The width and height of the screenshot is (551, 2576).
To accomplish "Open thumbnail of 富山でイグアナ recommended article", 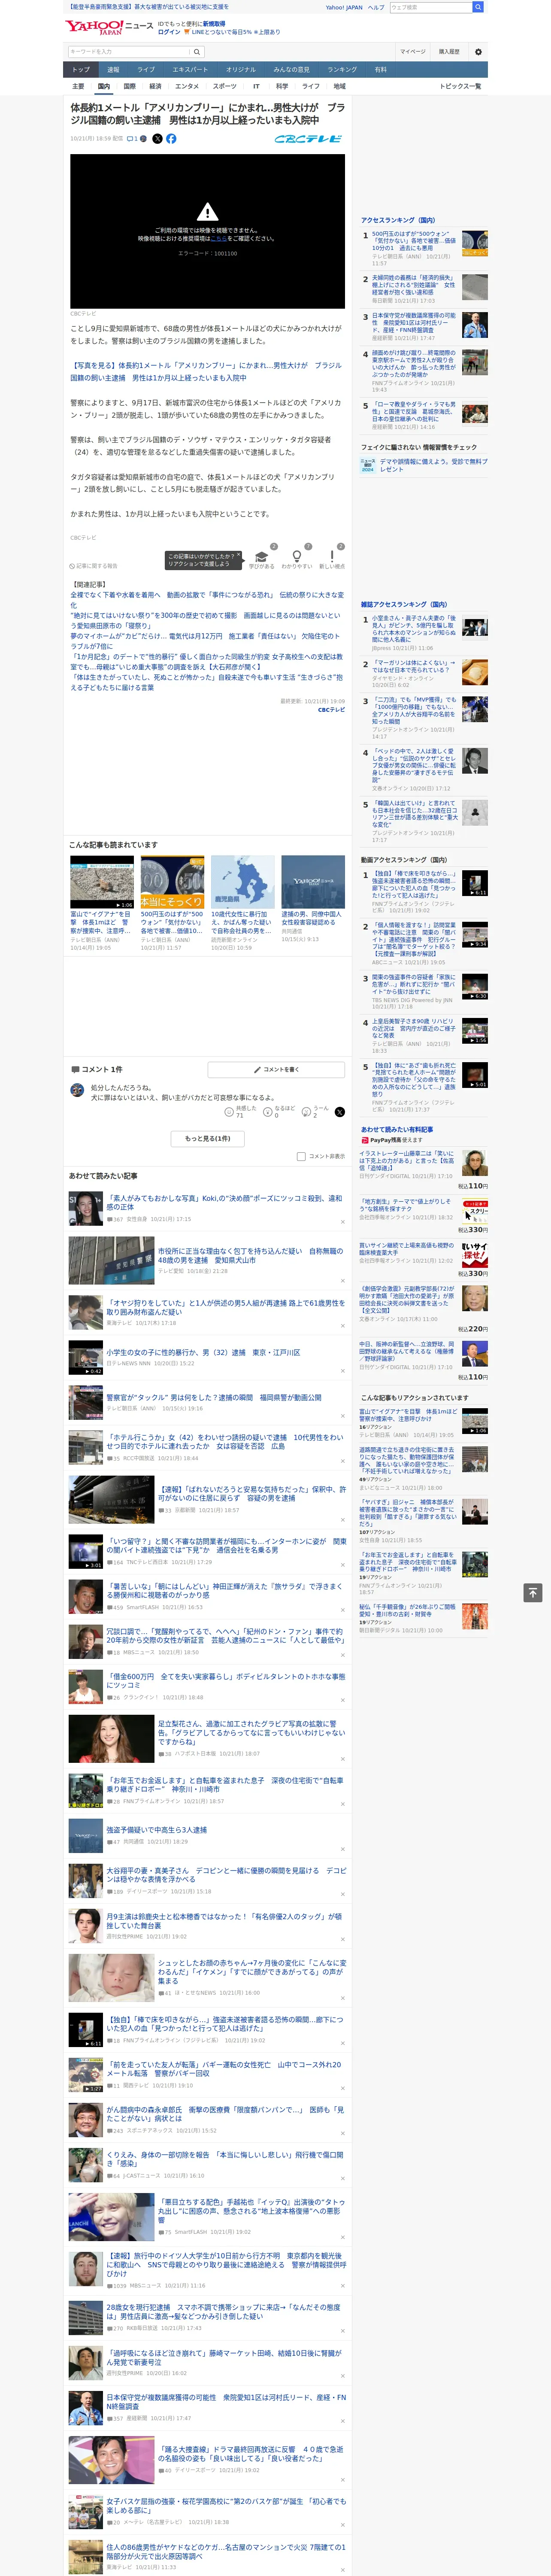I will coord(102,882).
